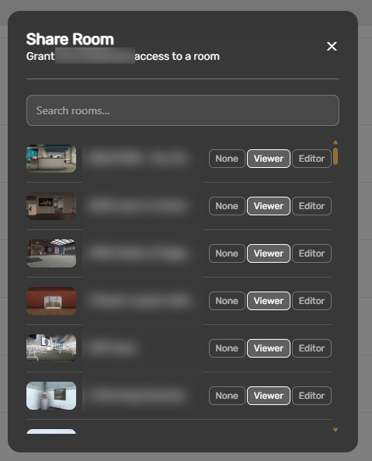
Task: Click the room list scroll-up arrow
Action: coord(335,142)
